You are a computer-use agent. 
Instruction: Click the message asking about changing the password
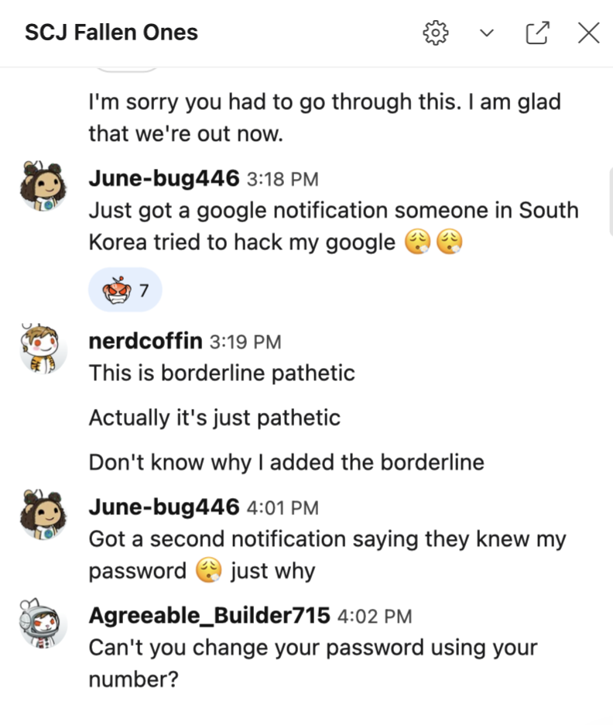click(310, 663)
